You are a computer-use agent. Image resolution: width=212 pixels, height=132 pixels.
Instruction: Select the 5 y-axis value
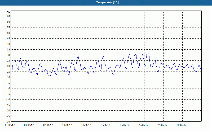point(9,83)
